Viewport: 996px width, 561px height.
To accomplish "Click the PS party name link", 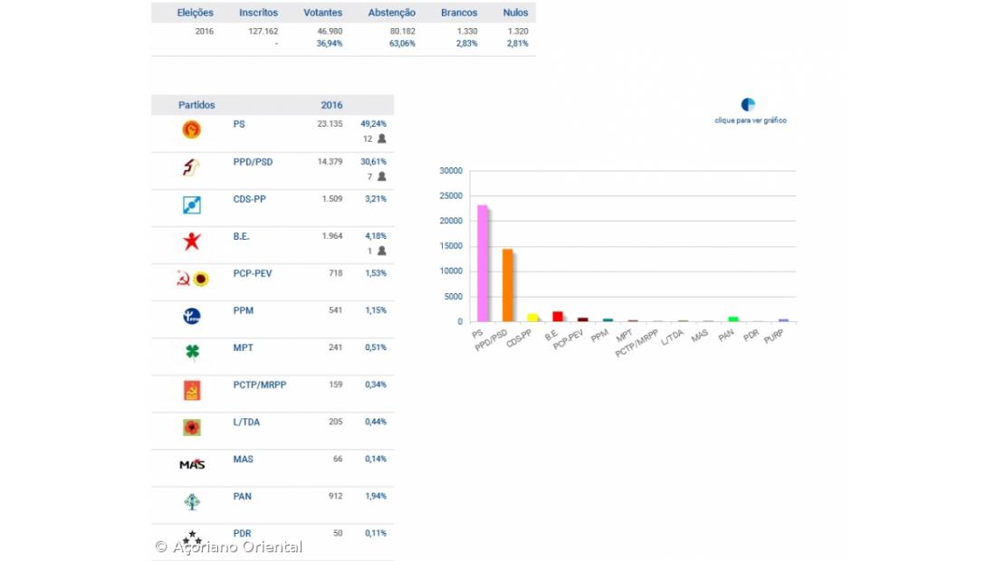I will click(x=239, y=124).
